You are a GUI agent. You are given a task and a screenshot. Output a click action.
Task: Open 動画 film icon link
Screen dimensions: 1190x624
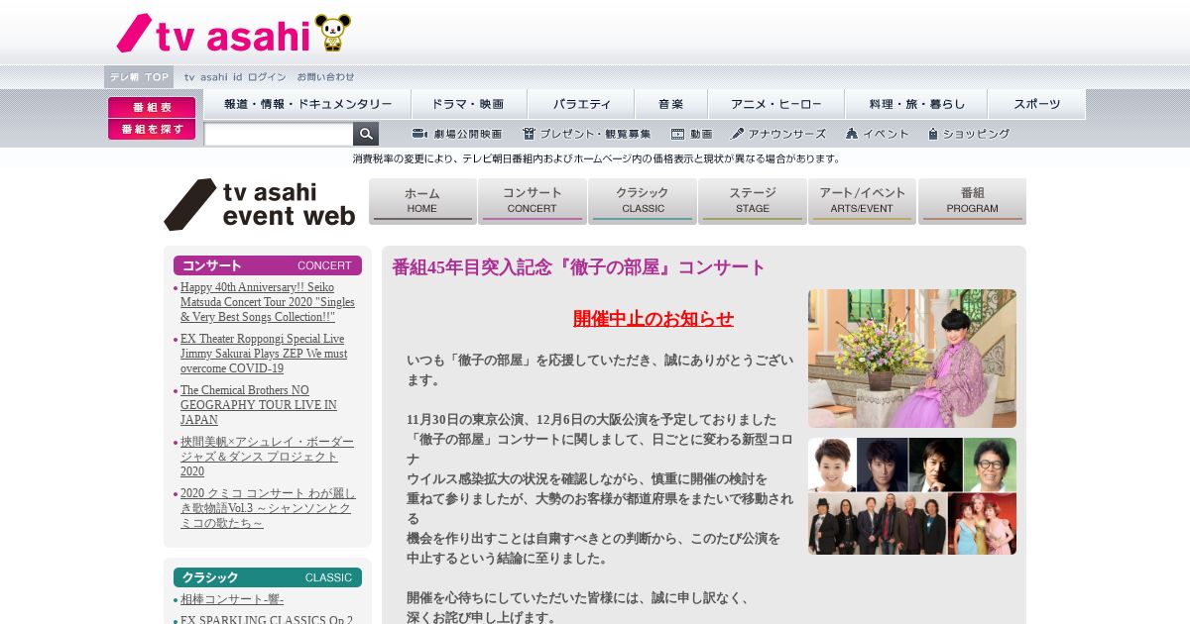(692, 134)
